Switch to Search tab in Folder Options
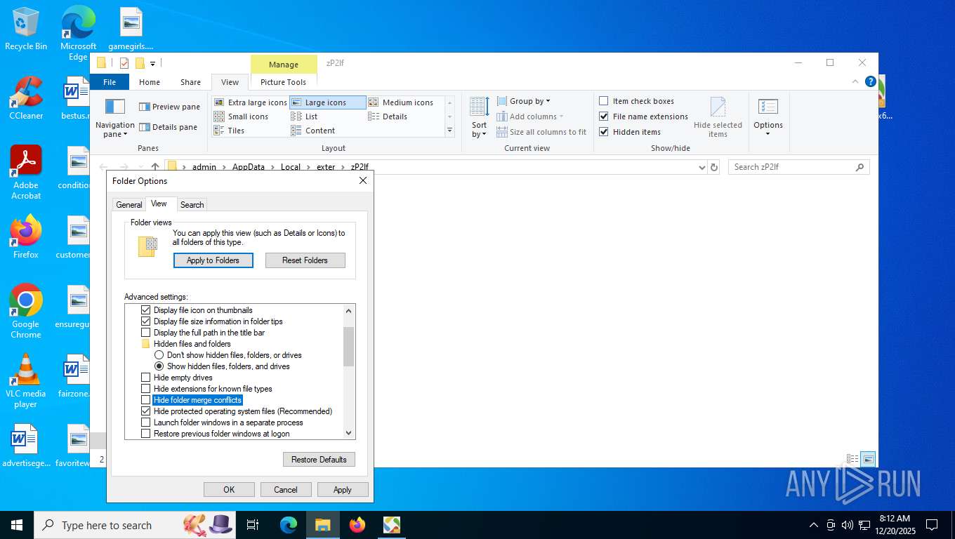The width and height of the screenshot is (955, 539). pos(192,205)
